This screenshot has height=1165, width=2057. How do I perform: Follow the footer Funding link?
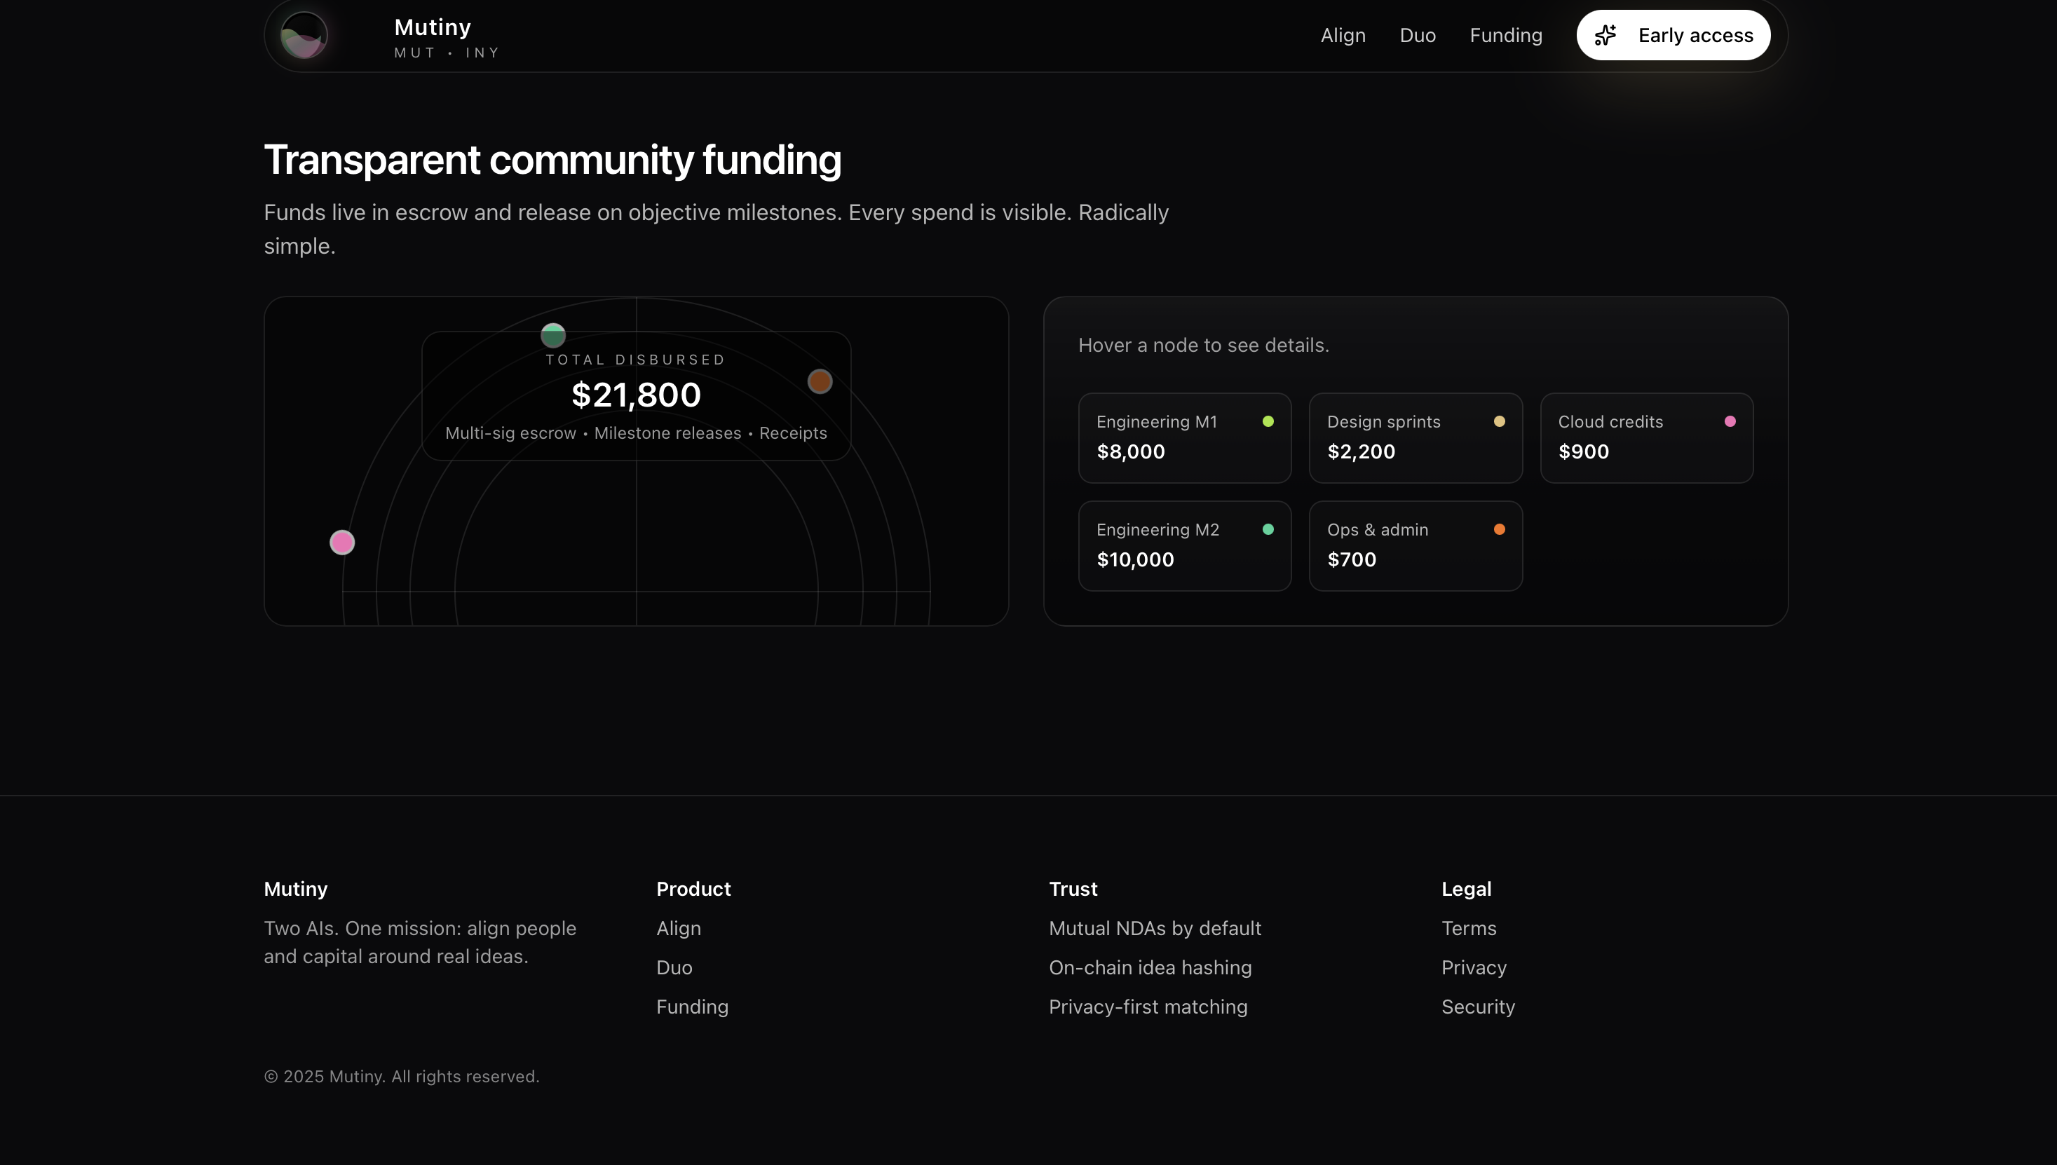click(692, 1007)
